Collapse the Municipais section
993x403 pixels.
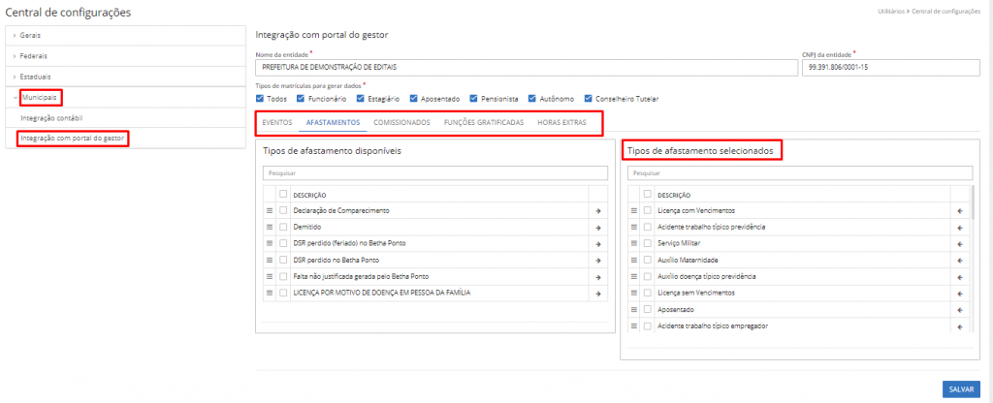pyautogui.click(x=41, y=98)
